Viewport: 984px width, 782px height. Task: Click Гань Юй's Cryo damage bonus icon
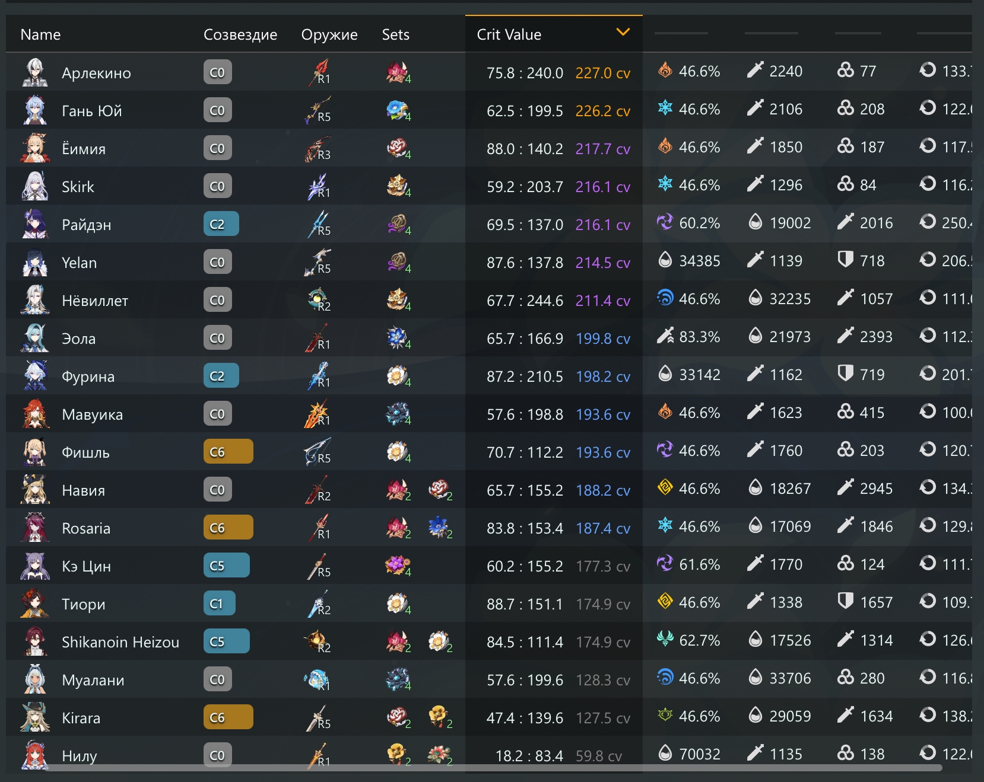665,108
